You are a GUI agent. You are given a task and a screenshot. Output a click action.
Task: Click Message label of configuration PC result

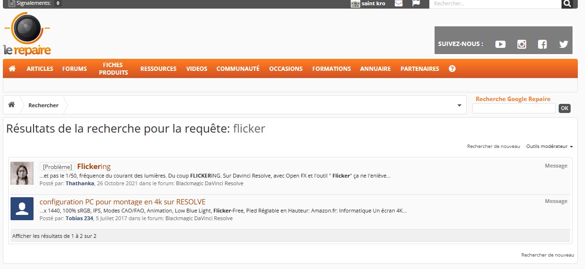coord(556,202)
